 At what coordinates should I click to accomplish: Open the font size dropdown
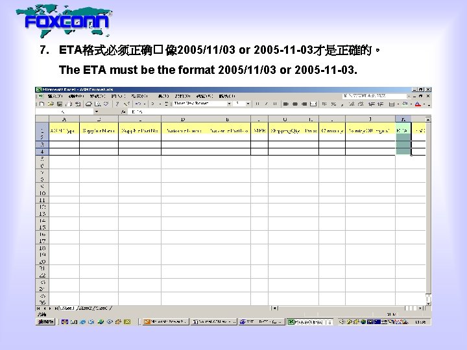click(248, 104)
